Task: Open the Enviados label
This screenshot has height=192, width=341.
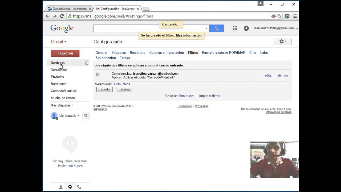Action: click(x=57, y=77)
